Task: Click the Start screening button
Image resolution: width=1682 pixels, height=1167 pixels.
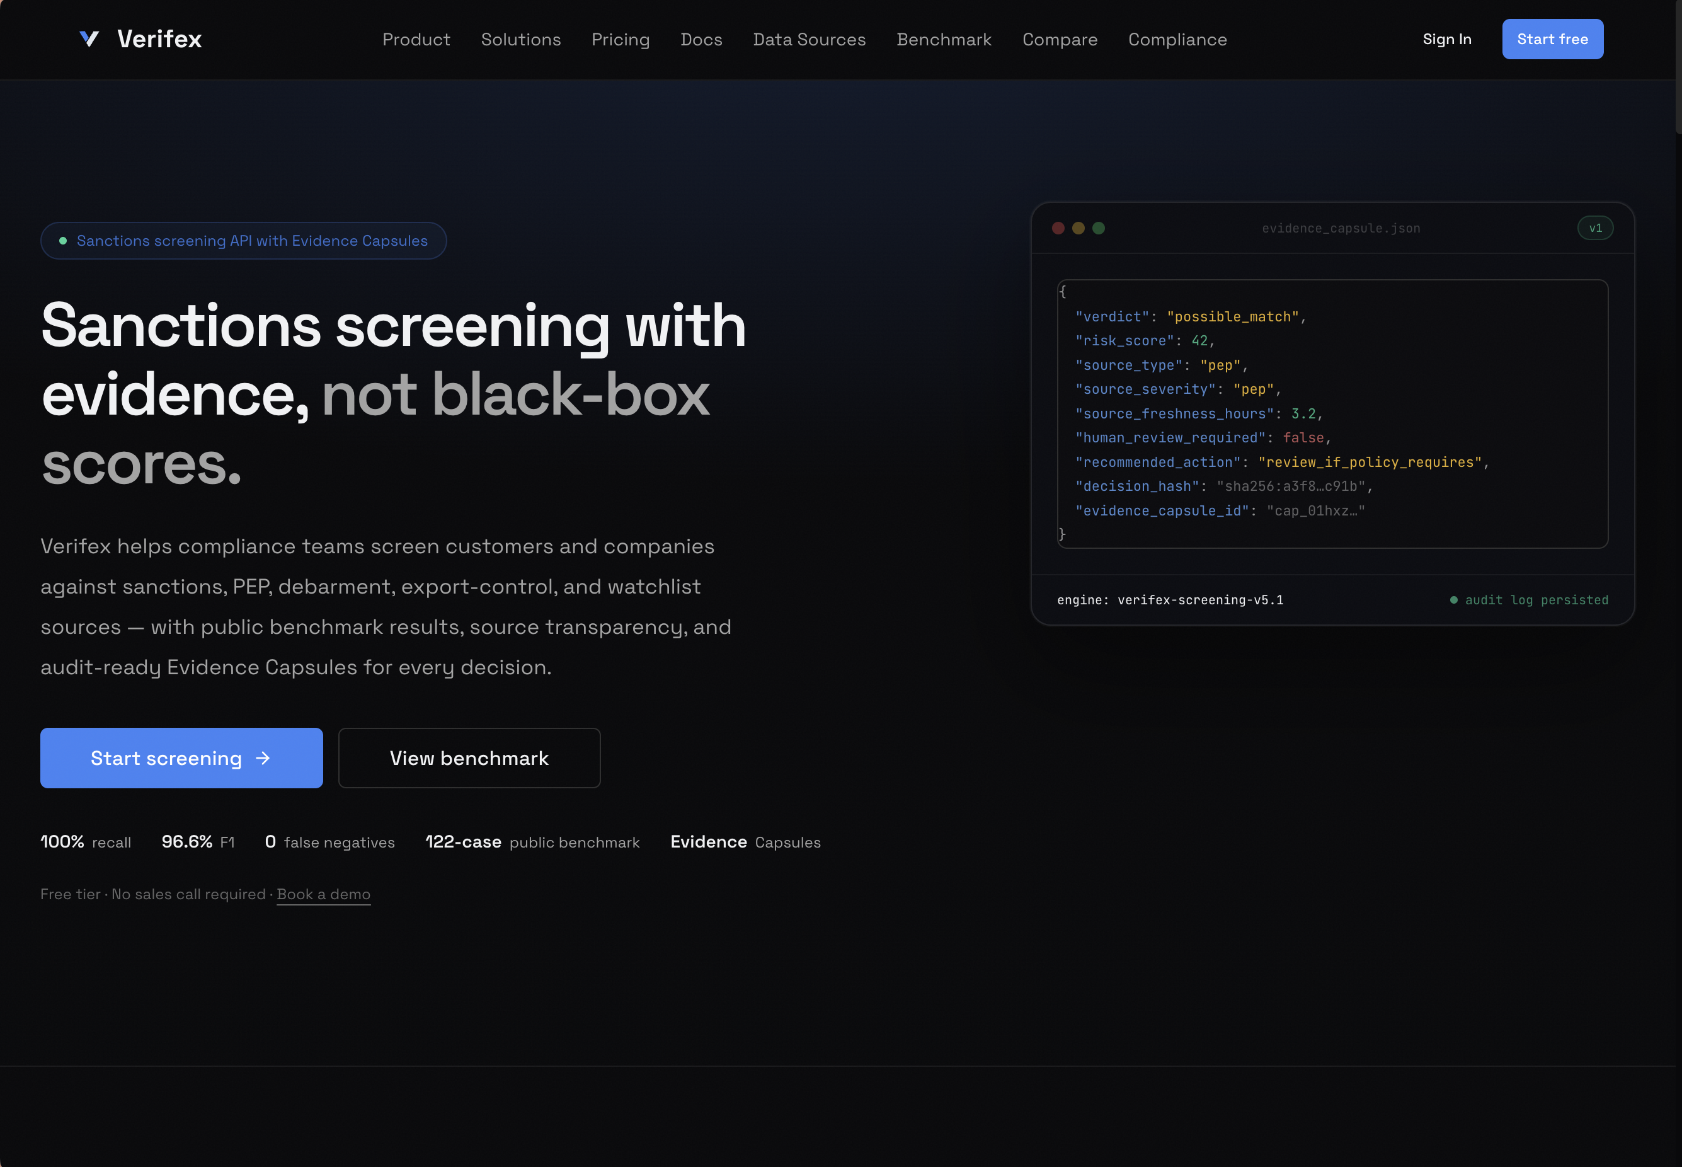Action: (x=181, y=757)
